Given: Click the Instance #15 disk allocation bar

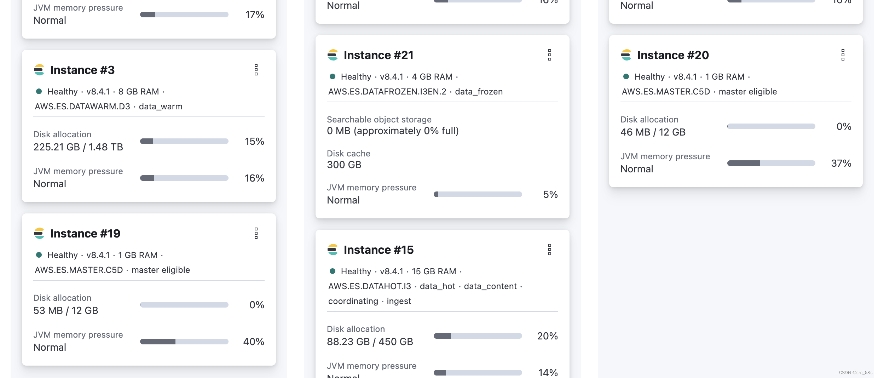Looking at the screenshot, I should [478, 336].
